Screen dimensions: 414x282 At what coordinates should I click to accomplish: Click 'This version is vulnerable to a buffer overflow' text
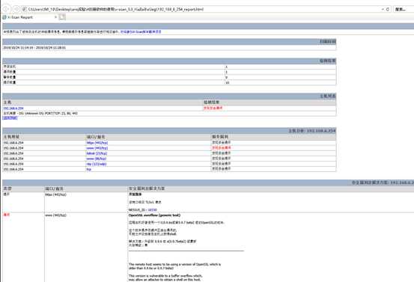[x=165, y=278]
